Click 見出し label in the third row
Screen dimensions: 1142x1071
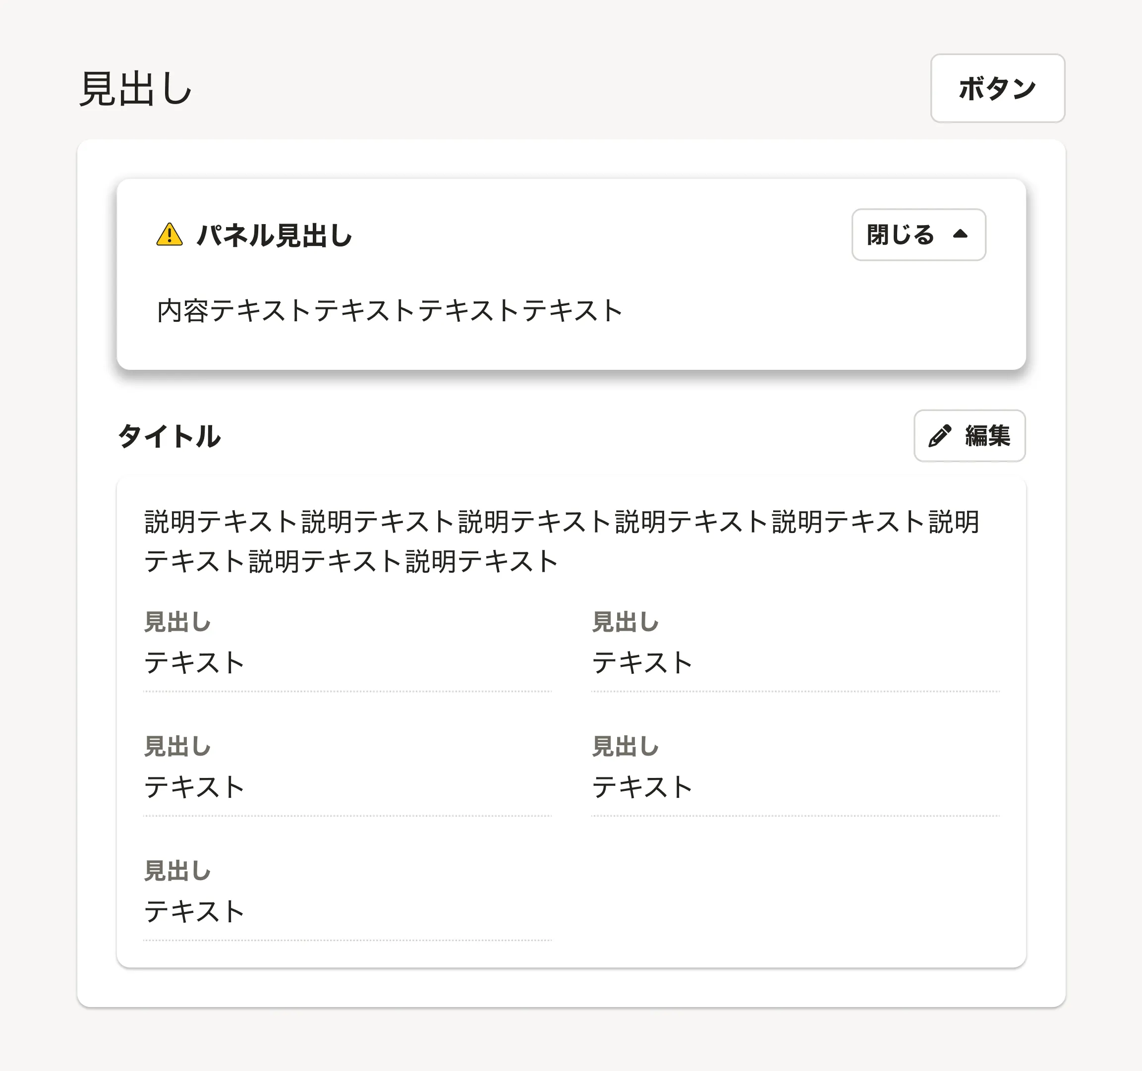(x=177, y=871)
